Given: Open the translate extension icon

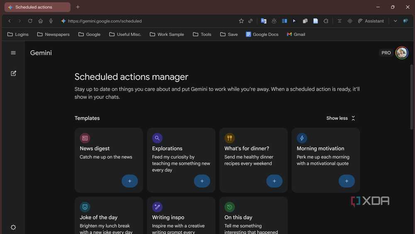Looking at the screenshot, I should [x=264, y=21].
